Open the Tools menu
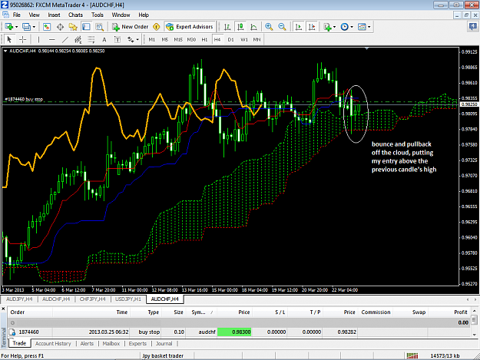This screenshot has height=360, width=480. (98, 15)
